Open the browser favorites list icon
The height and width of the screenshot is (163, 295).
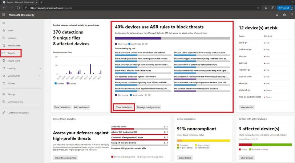coord(266,8)
